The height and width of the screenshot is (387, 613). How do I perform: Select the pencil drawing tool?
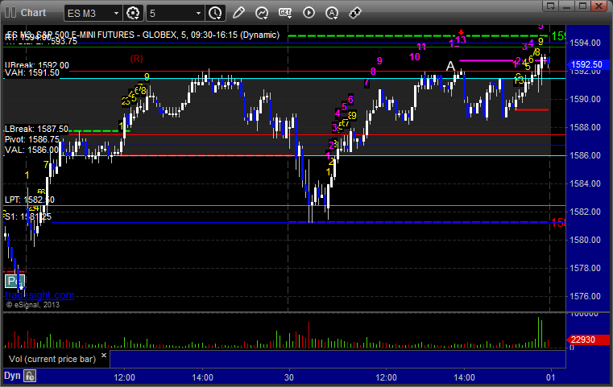pos(238,13)
